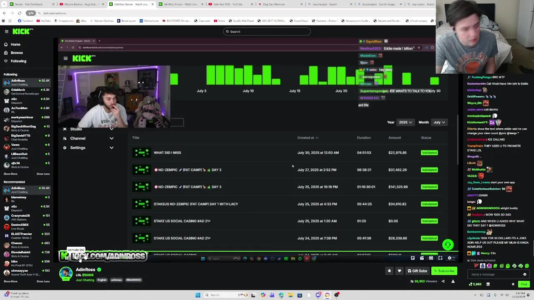This screenshot has width=534, height=300.
Task: Click Show More under Following list
Action: coord(10,174)
